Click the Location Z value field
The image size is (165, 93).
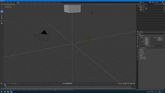146,40
